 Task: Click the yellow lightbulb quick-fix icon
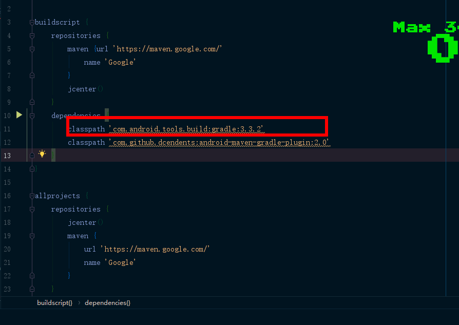[42, 154]
